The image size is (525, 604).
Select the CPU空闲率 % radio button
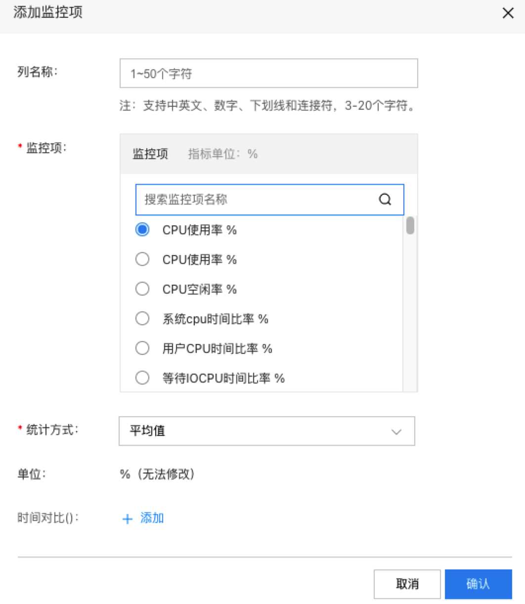pos(142,289)
